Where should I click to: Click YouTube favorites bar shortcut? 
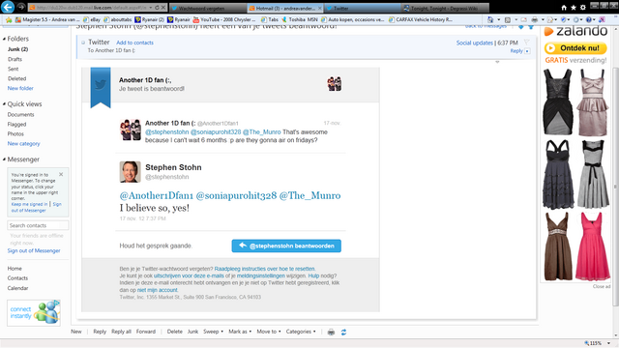(x=223, y=19)
